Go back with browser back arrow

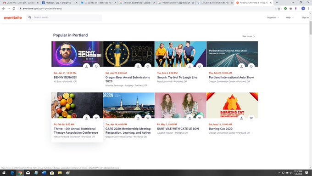click(4, 9)
